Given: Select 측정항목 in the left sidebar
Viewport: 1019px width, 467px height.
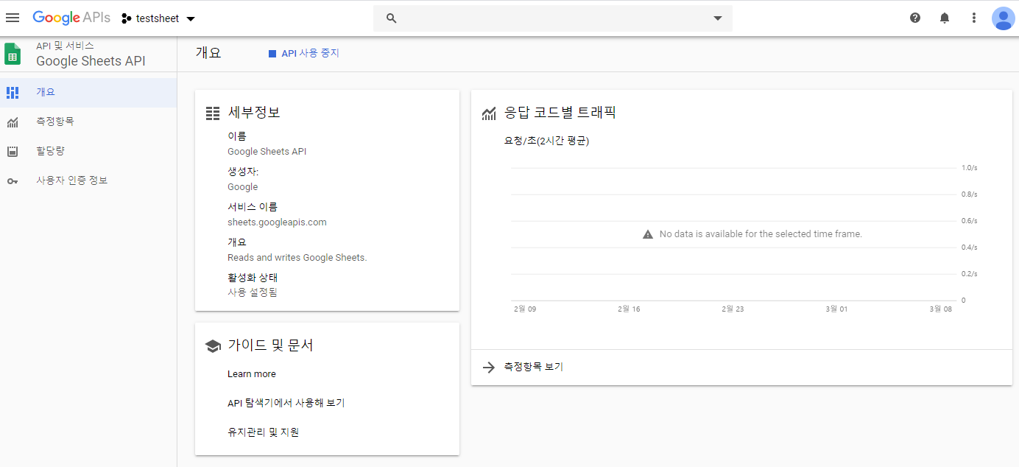Looking at the screenshot, I should pos(88,122).
